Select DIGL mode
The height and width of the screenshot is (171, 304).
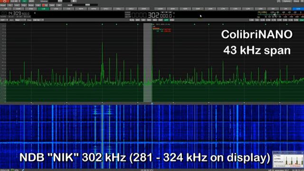pyautogui.click(x=118, y=9)
